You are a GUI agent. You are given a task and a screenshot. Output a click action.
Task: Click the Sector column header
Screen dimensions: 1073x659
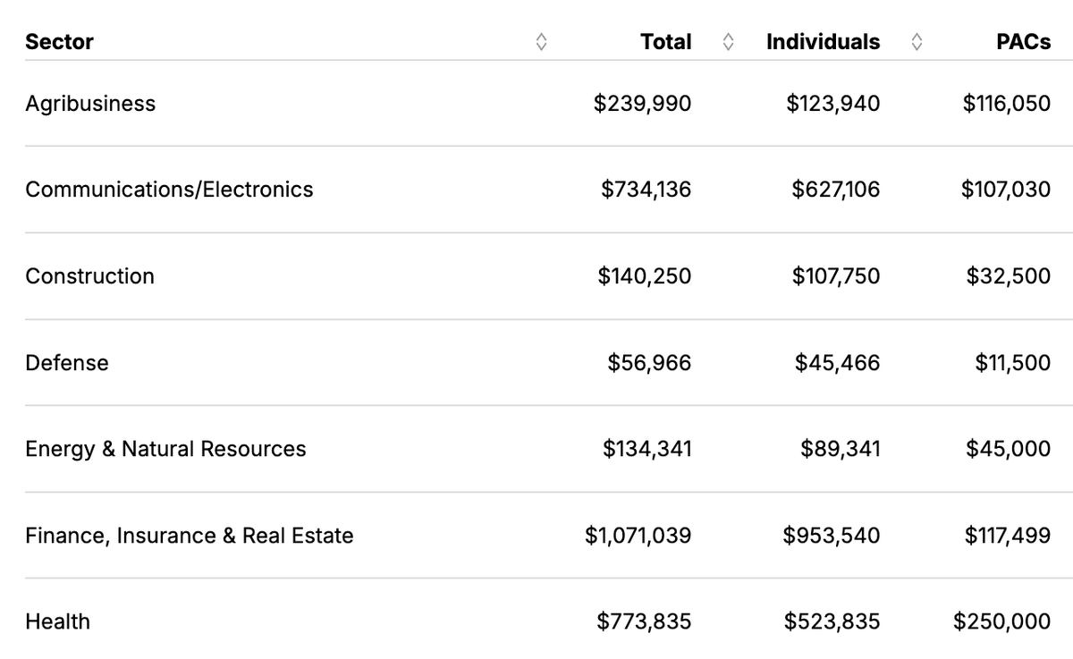tap(59, 42)
